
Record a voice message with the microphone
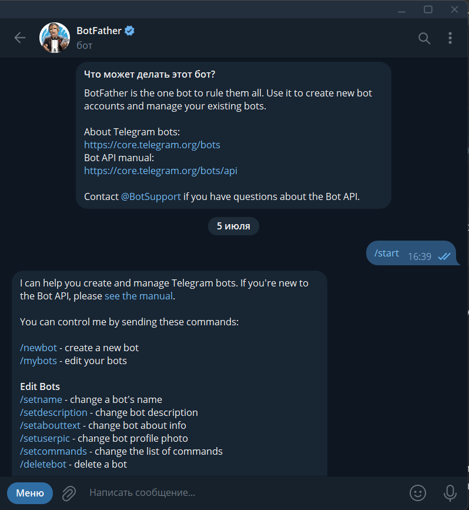(x=450, y=492)
